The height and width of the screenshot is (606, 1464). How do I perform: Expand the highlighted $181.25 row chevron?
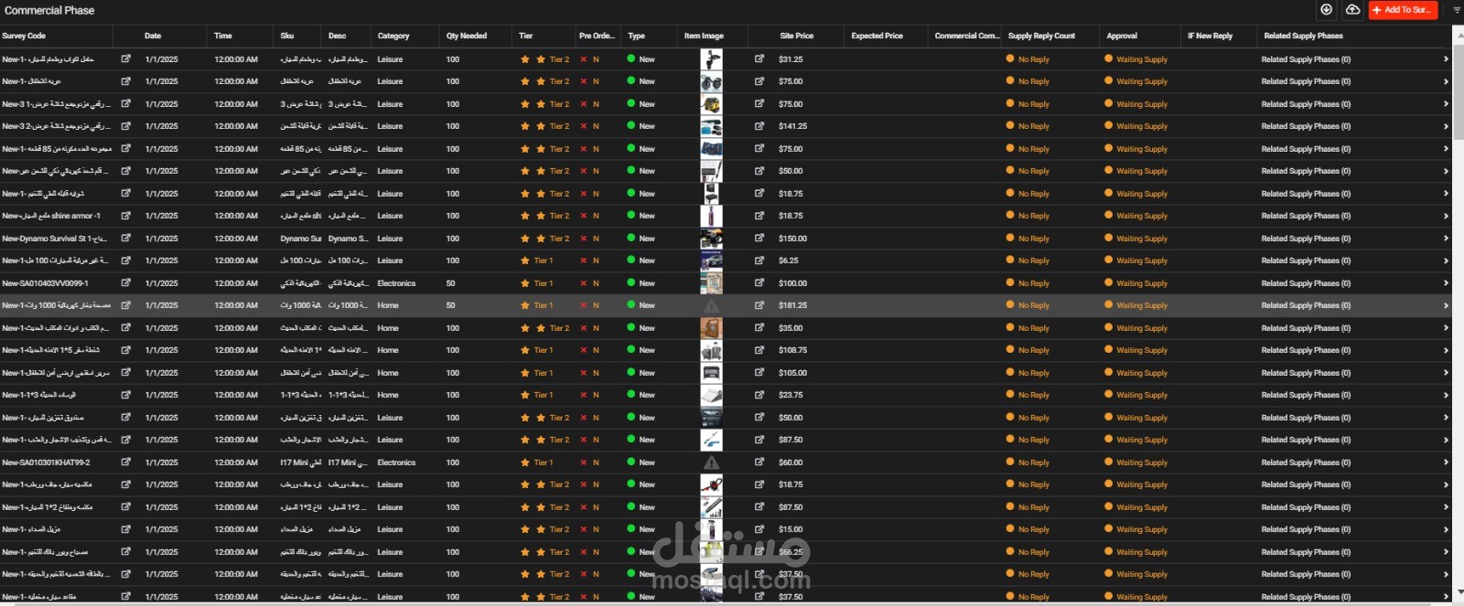1446,305
